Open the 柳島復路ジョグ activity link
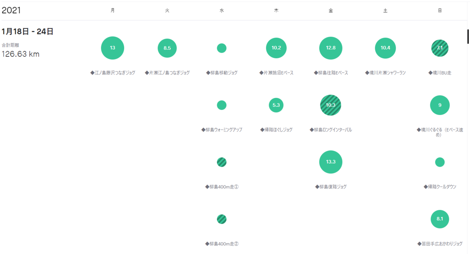Screen dimensions: 470x254 point(331,187)
